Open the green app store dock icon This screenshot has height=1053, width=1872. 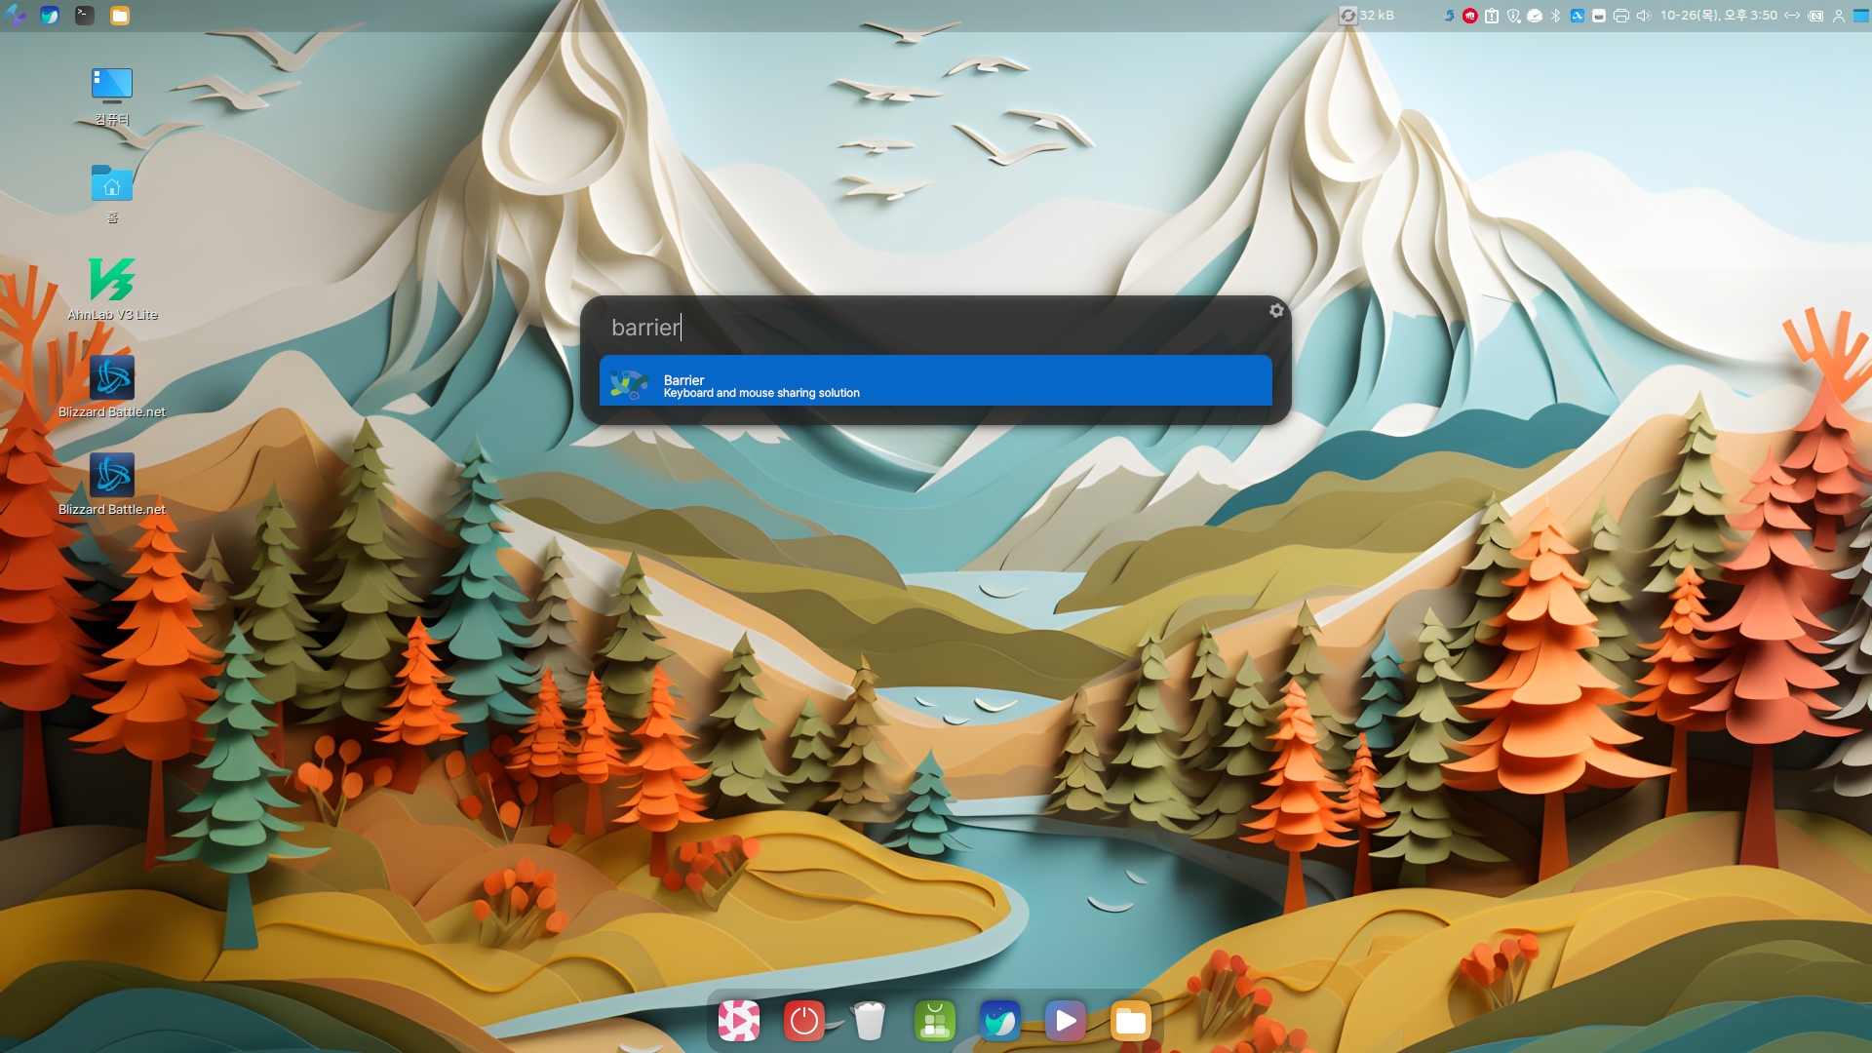[934, 1021]
